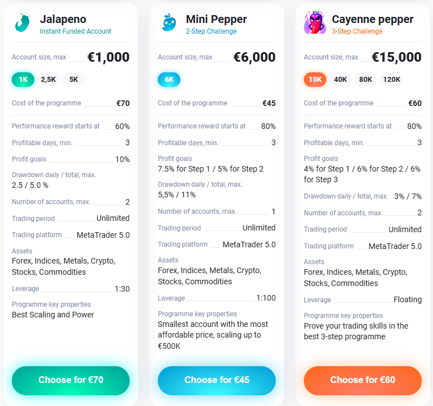This screenshot has height=406, width=433.
Task: Click the Mini Pepper plan title
Action: (x=216, y=19)
